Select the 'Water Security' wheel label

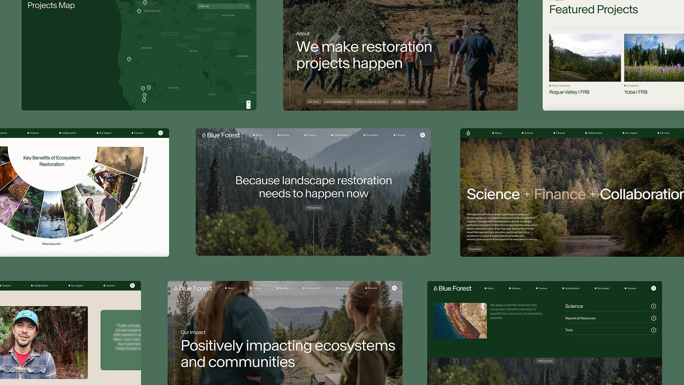tap(51, 244)
